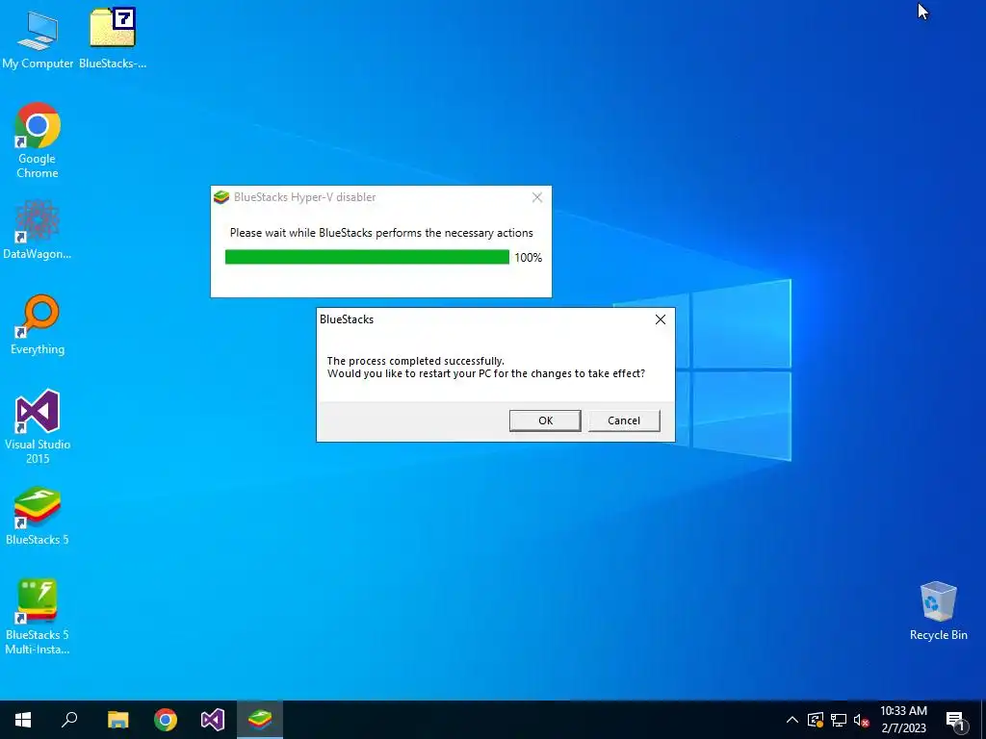Click the green Hyper-V disabler progress bar
Image resolution: width=986 pixels, height=739 pixels.
(x=367, y=257)
